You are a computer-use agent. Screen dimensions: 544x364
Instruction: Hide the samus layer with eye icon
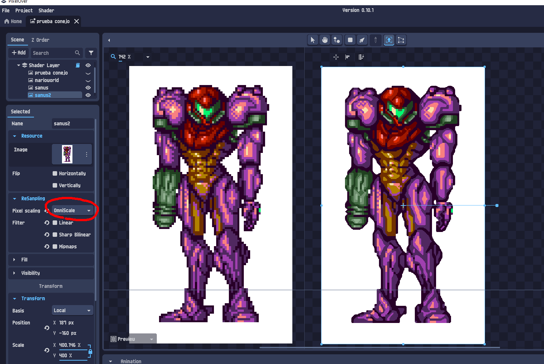point(88,88)
